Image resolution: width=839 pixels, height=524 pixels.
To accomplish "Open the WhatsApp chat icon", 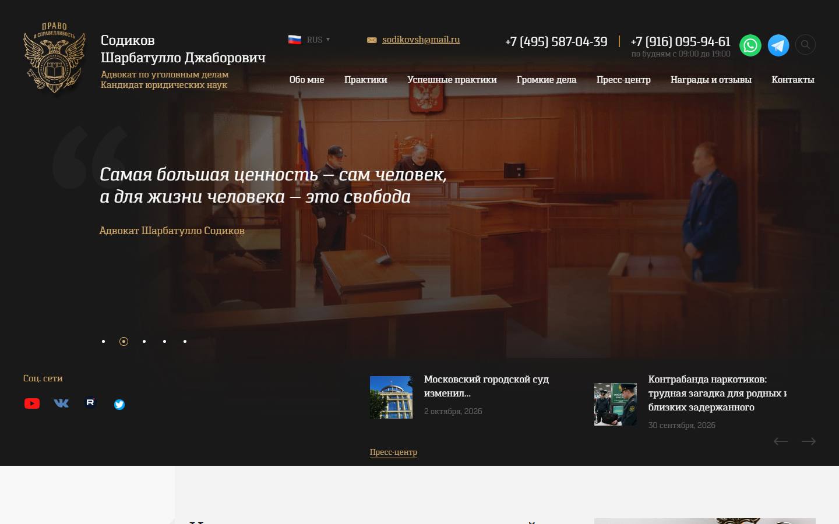I will [x=750, y=45].
